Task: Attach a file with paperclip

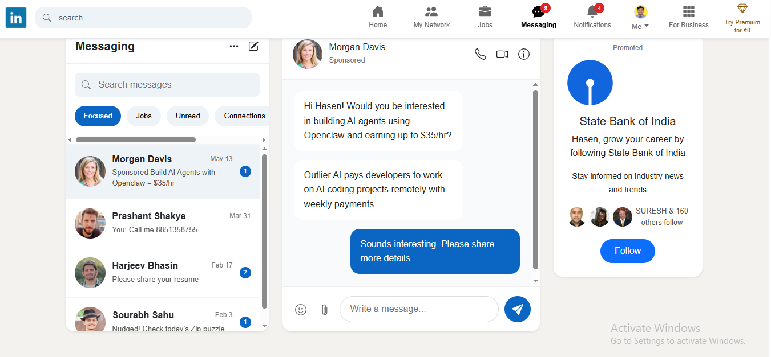Action: click(325, 310)
